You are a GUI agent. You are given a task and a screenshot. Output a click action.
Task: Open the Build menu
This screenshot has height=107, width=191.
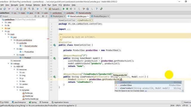[44, 5]
